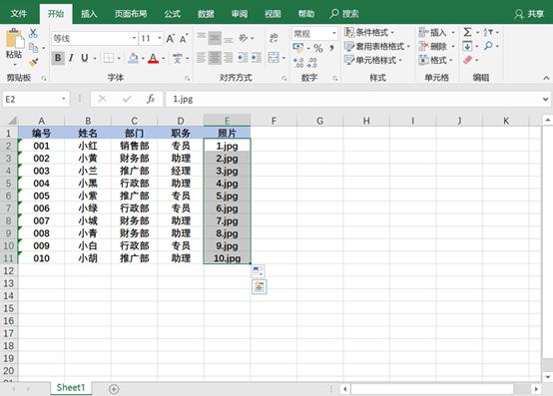The image size is (553, 396).
Task: Click the text orientation icon
Action: [244, 38]
